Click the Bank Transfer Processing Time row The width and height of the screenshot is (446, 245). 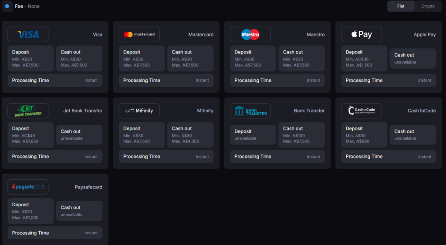277,157
